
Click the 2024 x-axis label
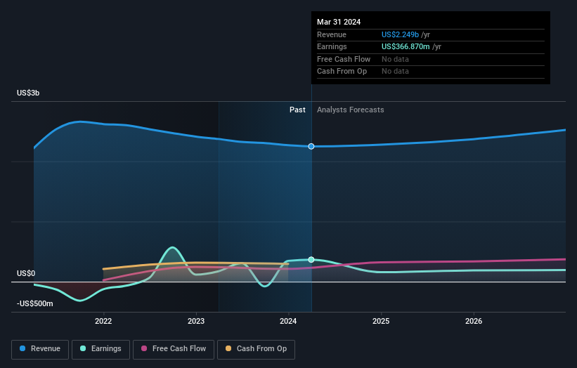[x=288, y=321]
